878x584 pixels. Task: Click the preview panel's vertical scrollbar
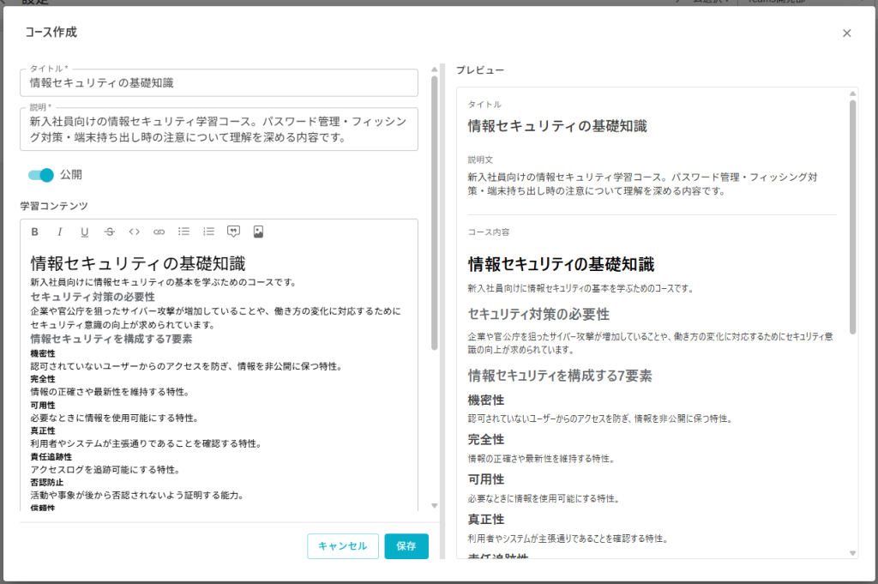tap(853, 214)
